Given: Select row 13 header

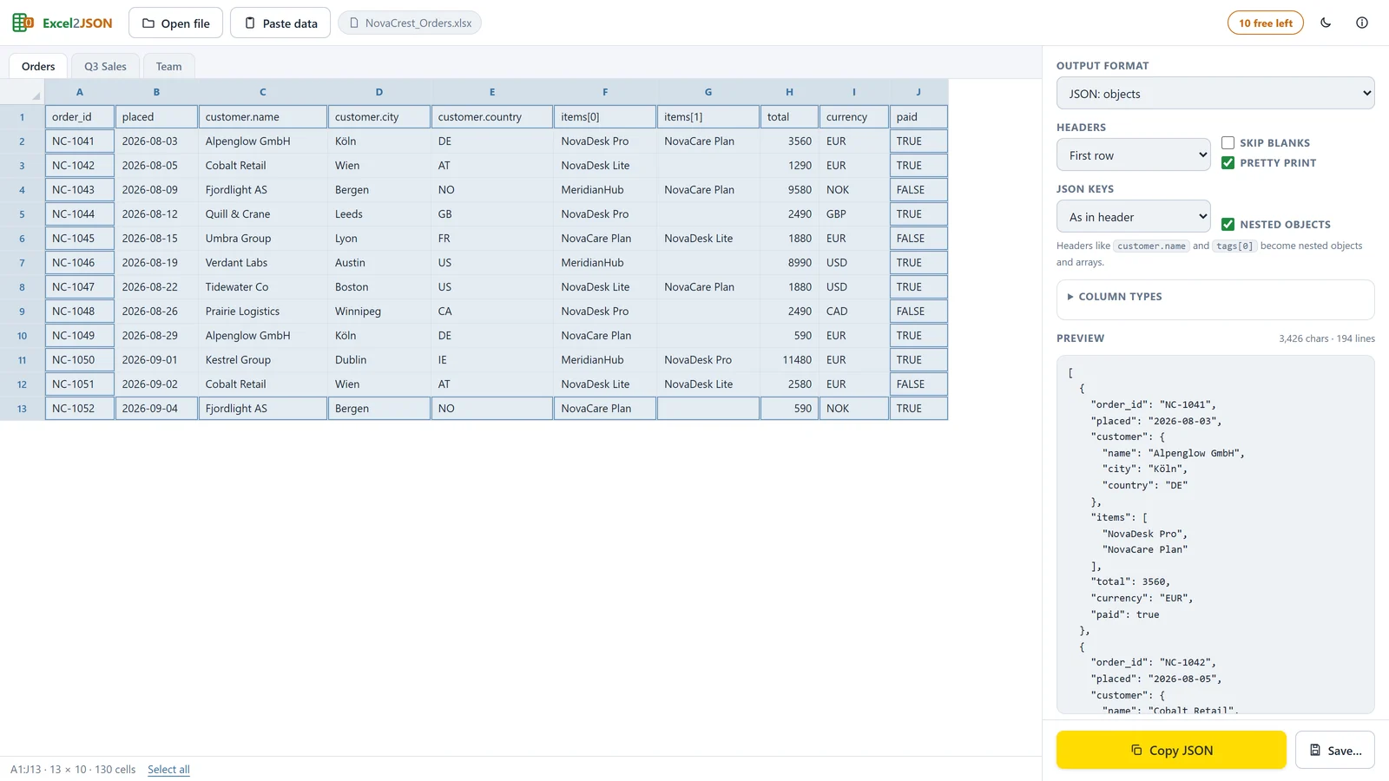Looking at the screenshot, I should click(22, 408).
